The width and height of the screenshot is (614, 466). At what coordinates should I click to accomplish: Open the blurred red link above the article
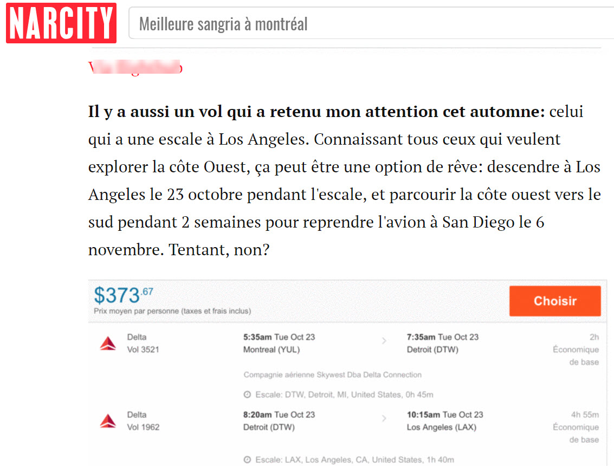click(135, 68)
